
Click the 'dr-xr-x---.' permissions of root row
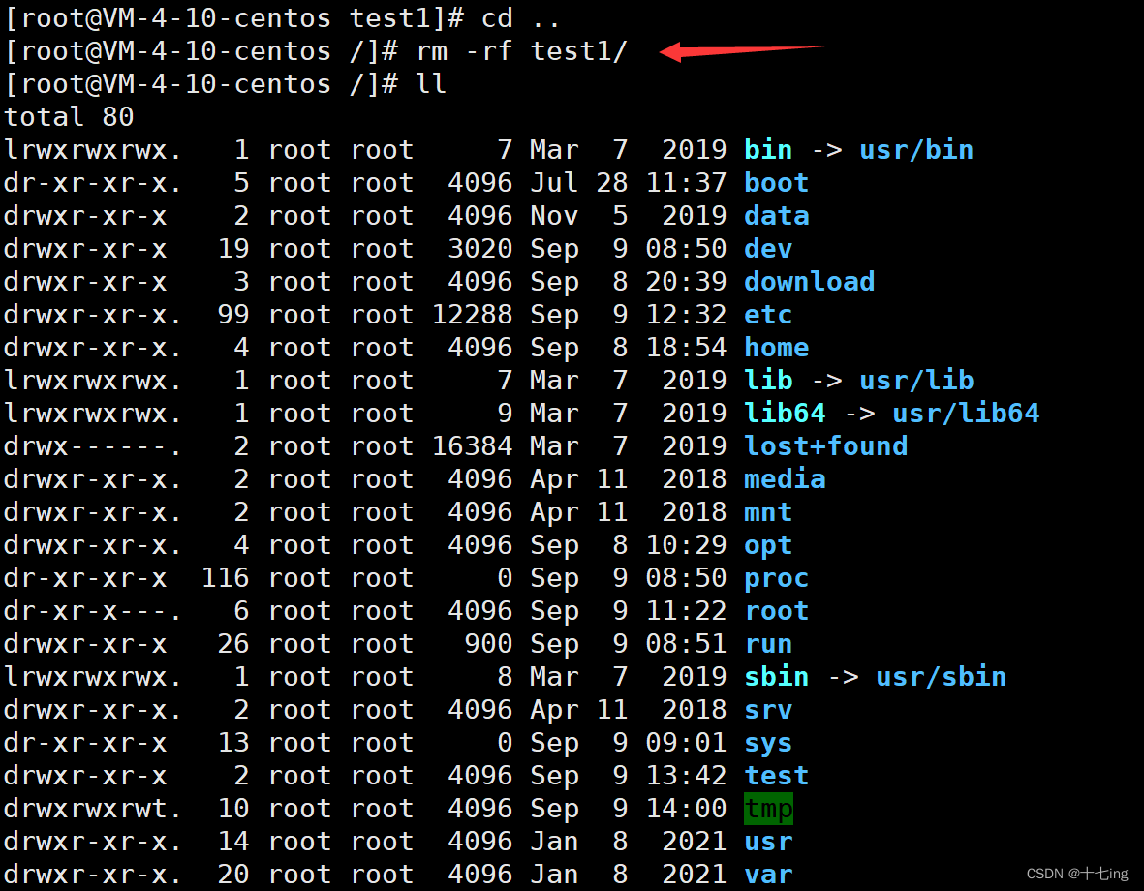pos(92,611)
